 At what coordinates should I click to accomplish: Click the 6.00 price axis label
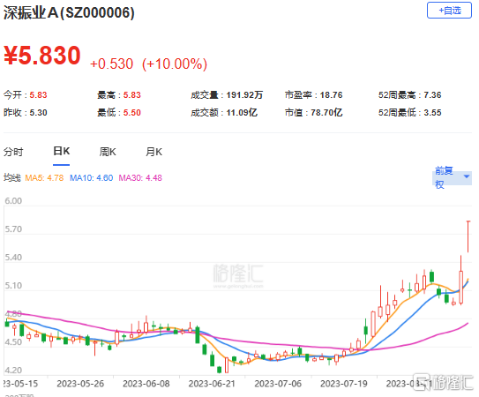click(13, 201)
